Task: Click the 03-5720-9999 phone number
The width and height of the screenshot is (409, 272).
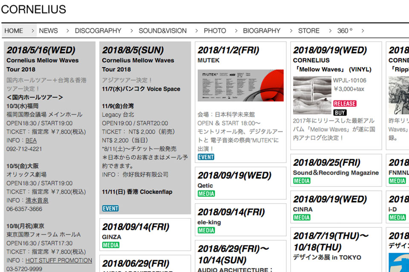Action: (24, 269)
